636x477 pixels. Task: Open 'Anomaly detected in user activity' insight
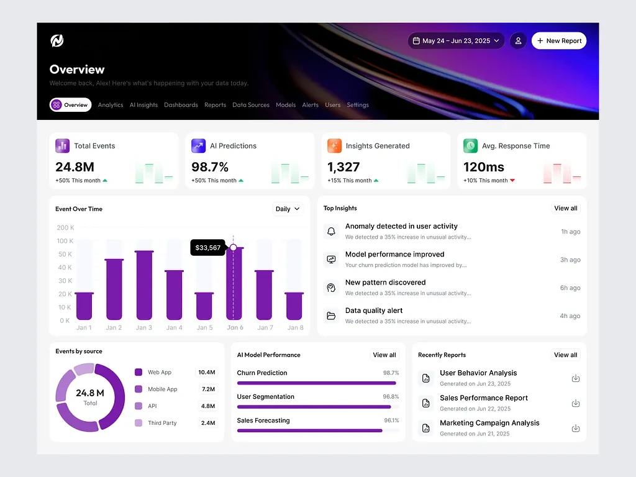[452, 232]
